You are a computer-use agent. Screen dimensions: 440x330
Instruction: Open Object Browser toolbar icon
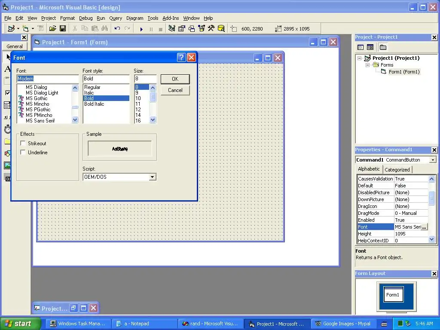(x=202, y=28)
